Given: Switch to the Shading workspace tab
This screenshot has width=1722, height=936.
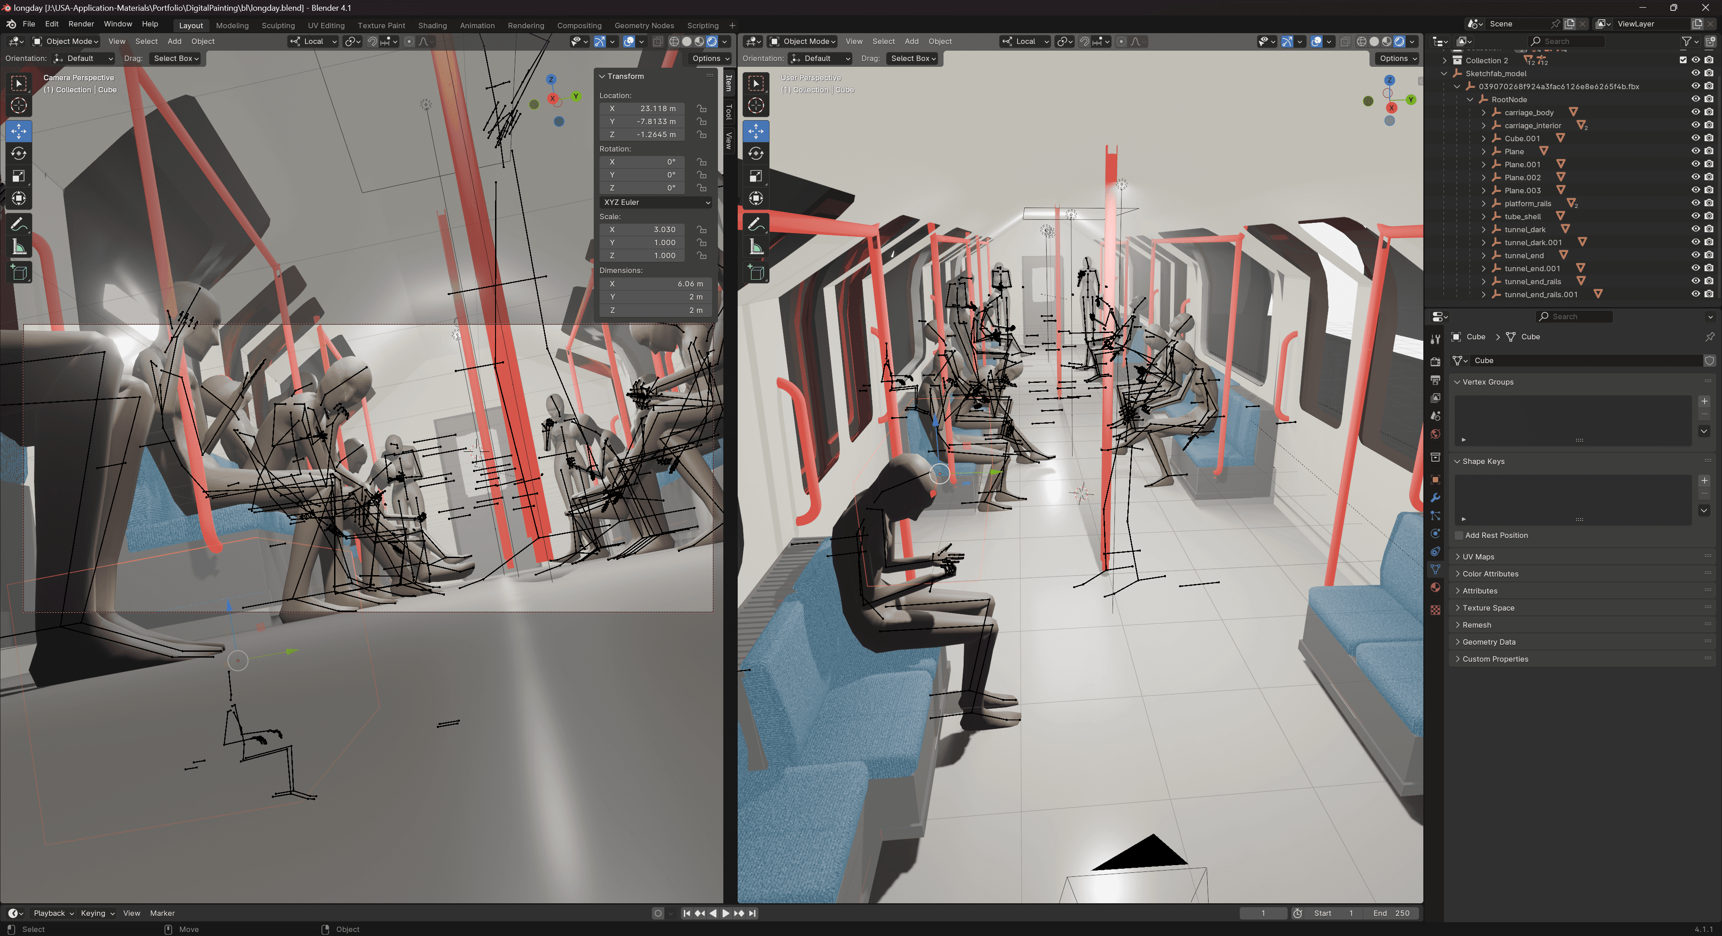Looking at the screenshot, I should click(x=432, y=26).
